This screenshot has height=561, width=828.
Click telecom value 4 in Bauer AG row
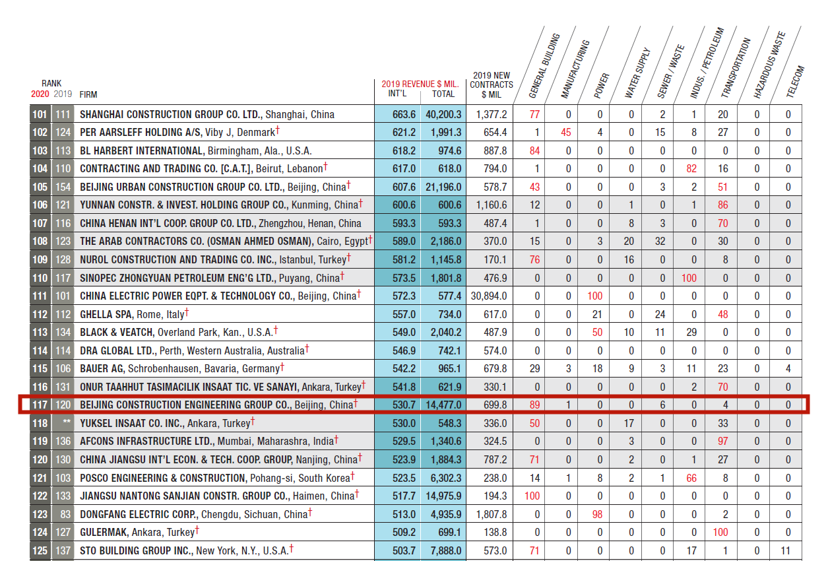788,368
